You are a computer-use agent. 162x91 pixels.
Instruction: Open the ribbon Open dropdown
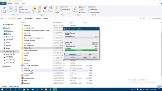point(83,7)
